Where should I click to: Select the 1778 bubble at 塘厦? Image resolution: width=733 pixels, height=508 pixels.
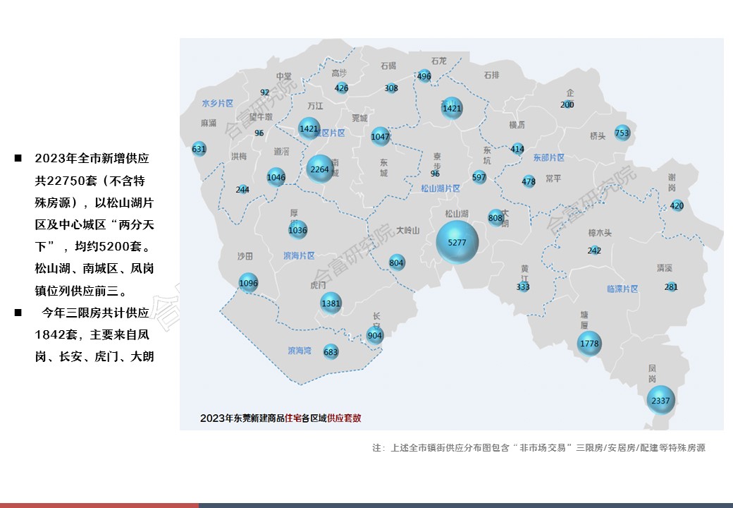click(589, 344)
